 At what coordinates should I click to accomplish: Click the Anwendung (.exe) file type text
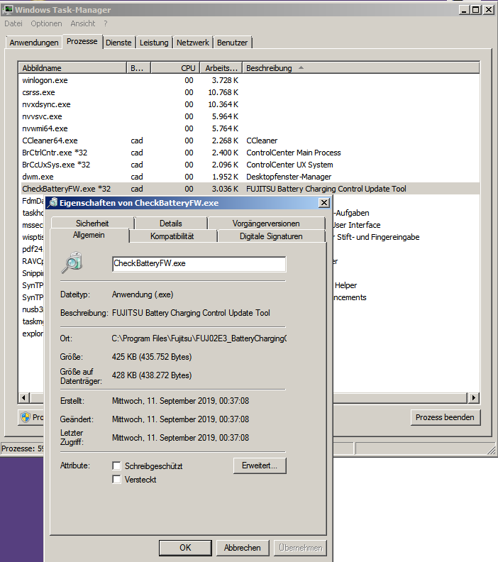coord(143,294)
